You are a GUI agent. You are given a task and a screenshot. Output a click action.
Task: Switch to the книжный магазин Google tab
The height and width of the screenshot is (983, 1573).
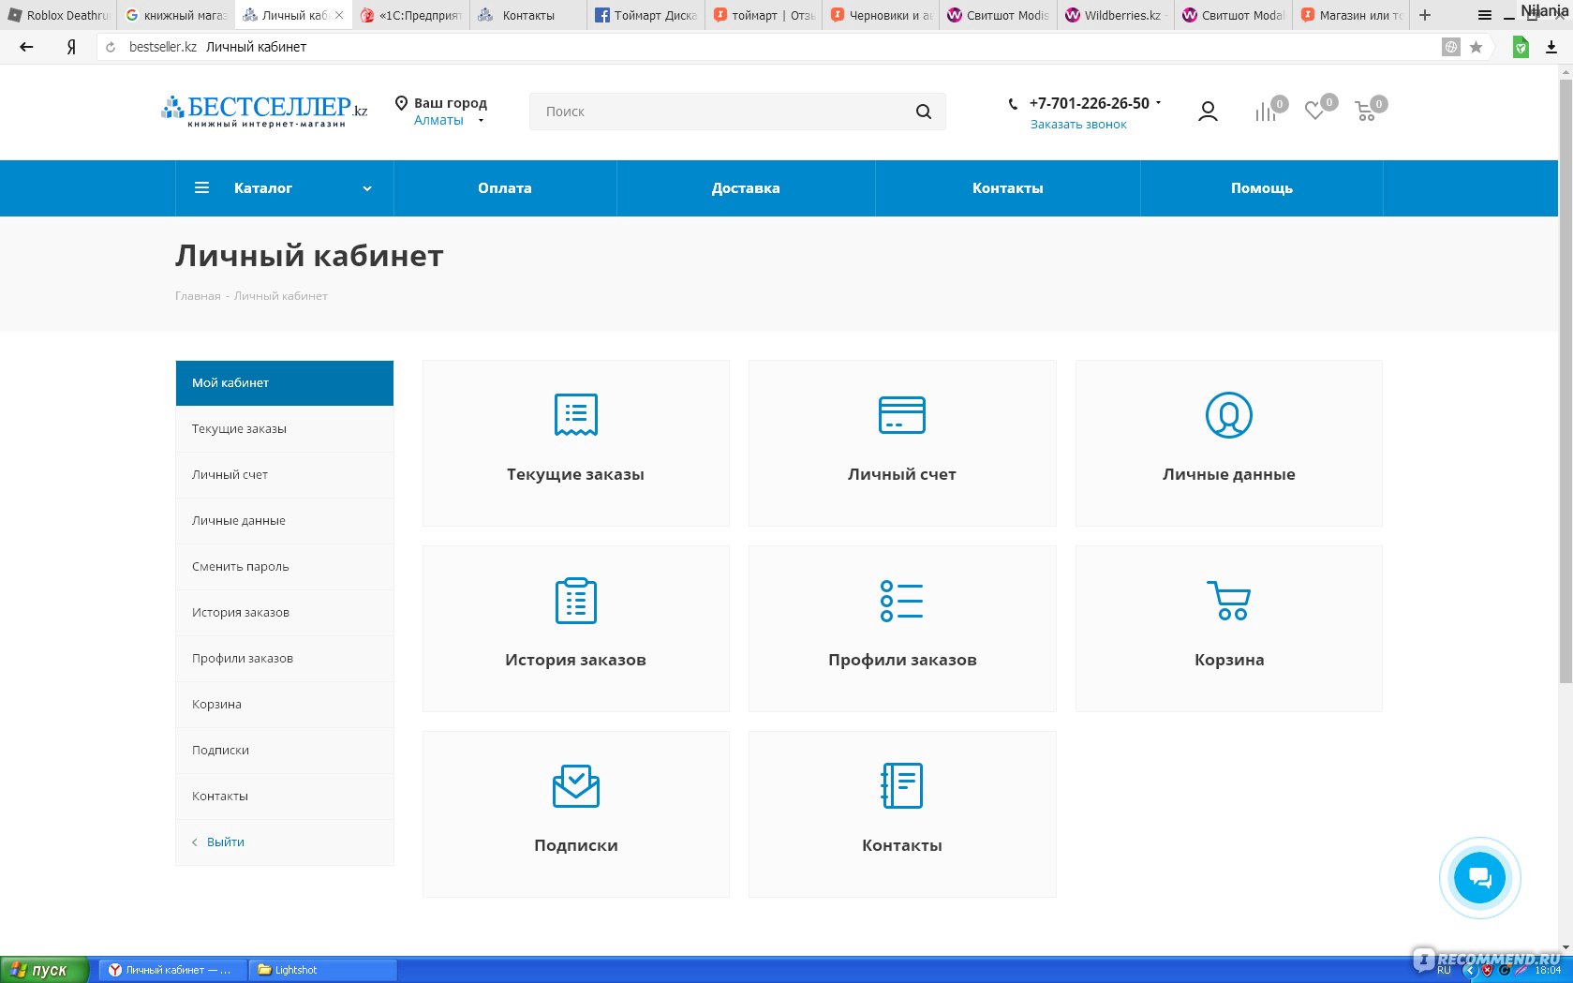(177, 15)
